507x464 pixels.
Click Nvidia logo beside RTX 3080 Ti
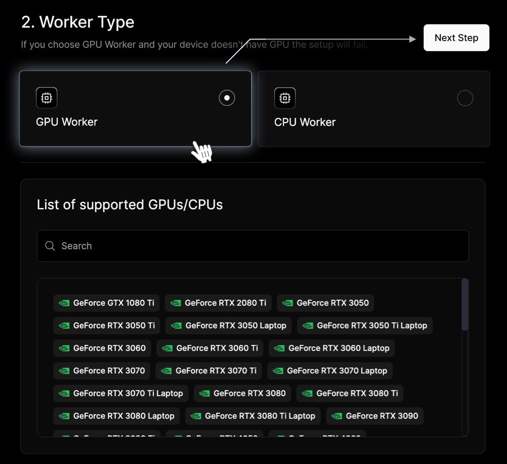(x=307, y=393)
